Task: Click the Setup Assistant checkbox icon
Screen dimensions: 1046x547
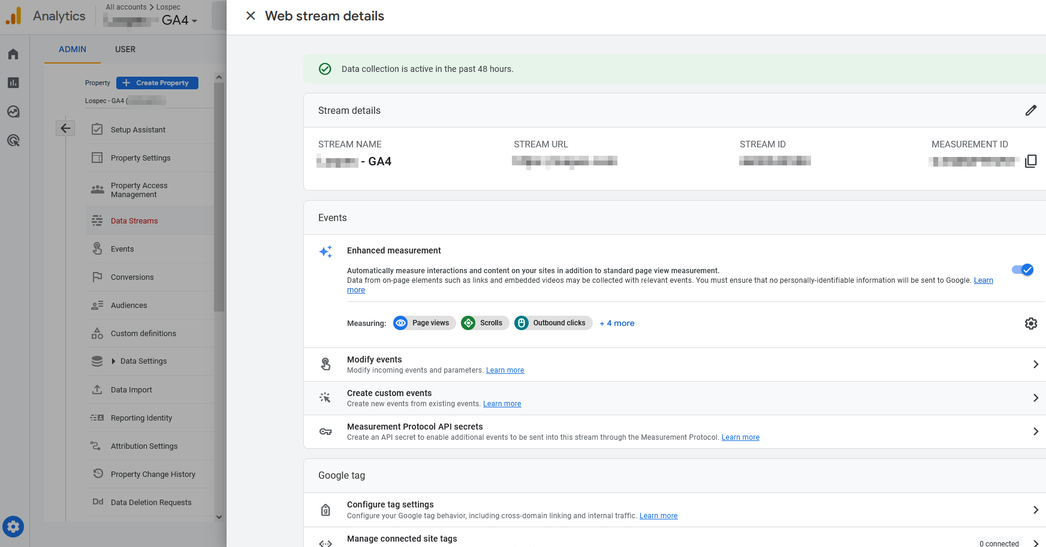Action: (x=97, y=129)
